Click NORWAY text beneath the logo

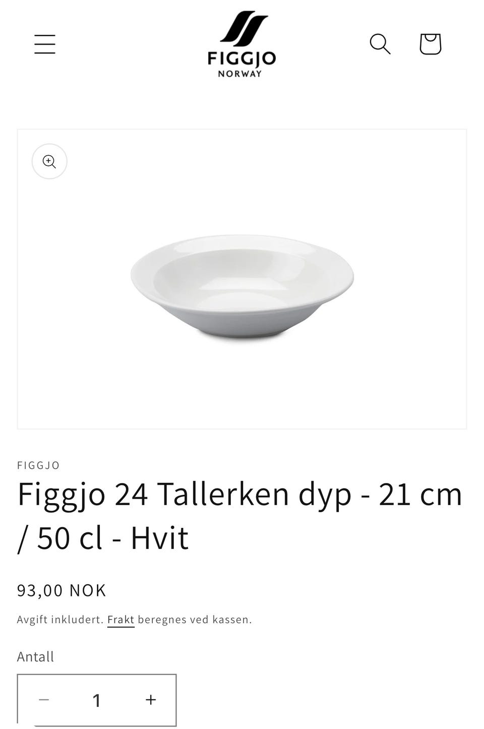point(240,74)
